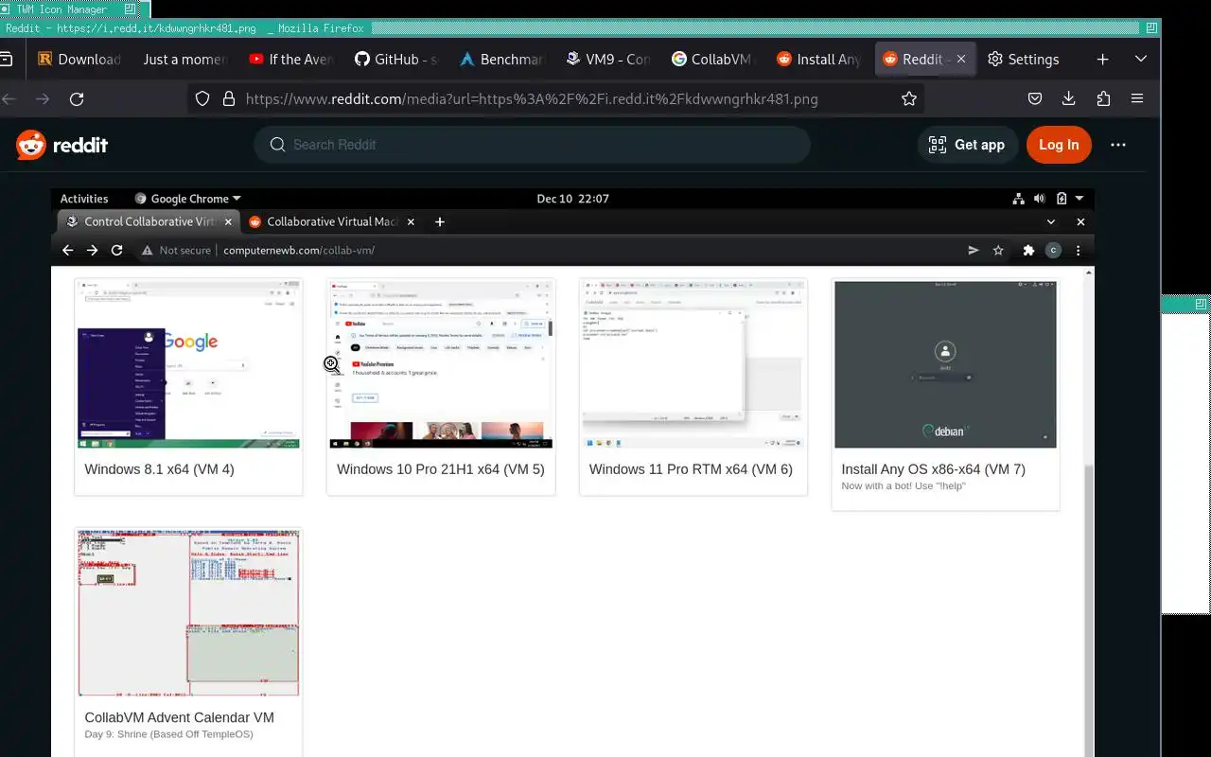Image resolution: width=1211 pixels, height=757 pixels.
Task: Switch to the Benchmar tab
Action: (x=501, y=59)
